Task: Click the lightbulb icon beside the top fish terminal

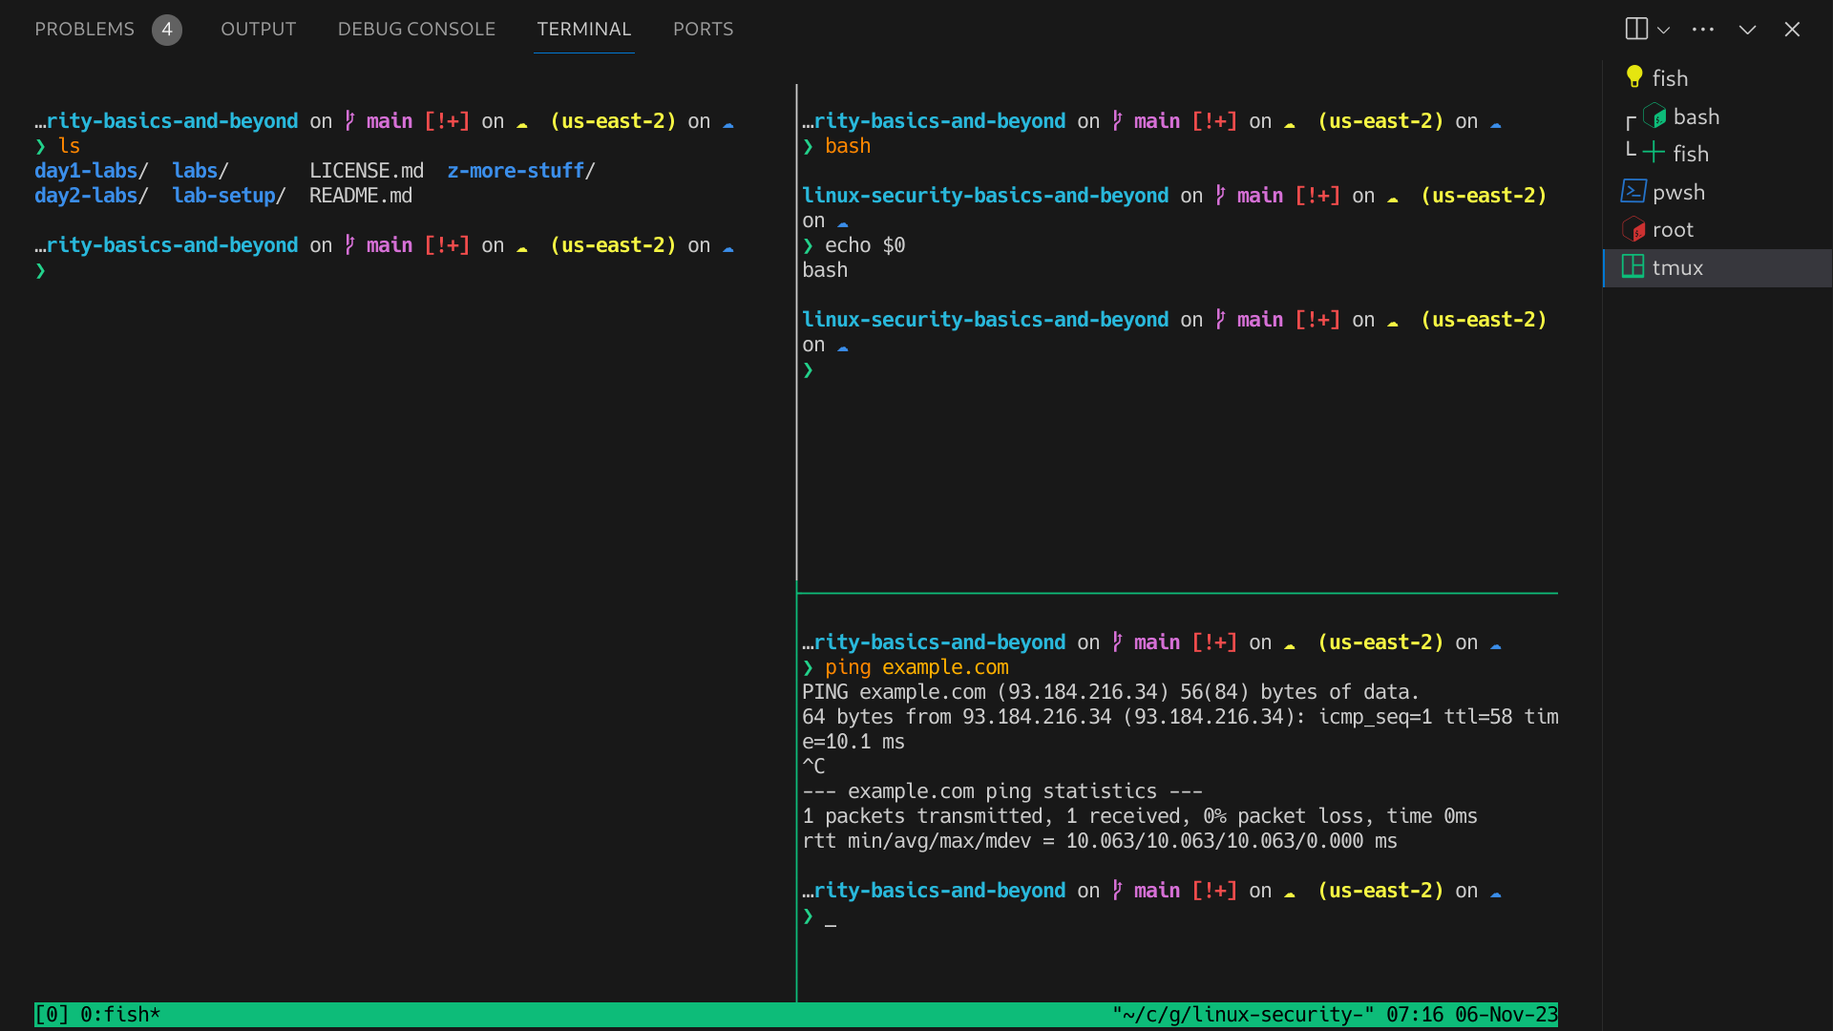Action: [1634, 77]
